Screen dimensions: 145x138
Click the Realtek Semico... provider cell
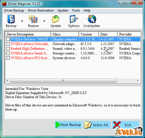130,49
